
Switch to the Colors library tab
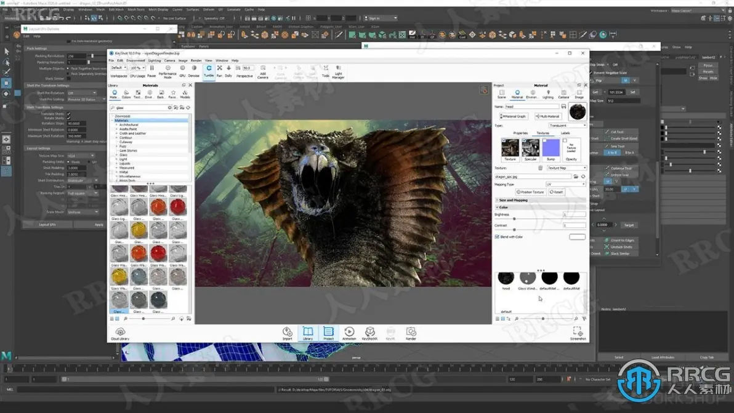[126, 94]
